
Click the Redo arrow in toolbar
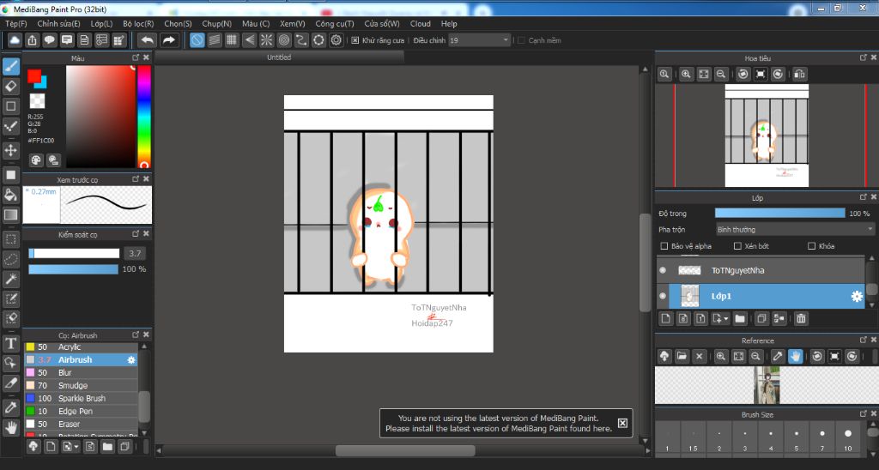coord(168,39)
